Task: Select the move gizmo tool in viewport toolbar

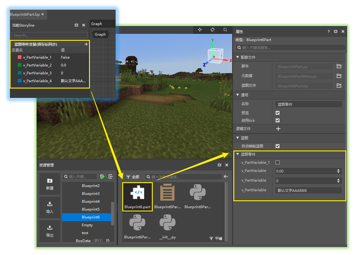Action: (x=200, y=30)
